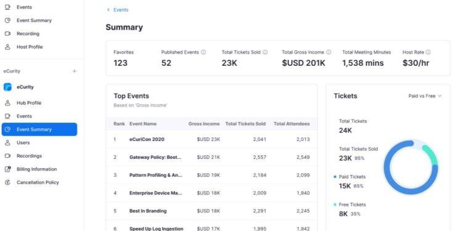This screenshot has width=462, height=231.
Task: Click the Cancellation Policy icon
Action: tap(7, 182)
